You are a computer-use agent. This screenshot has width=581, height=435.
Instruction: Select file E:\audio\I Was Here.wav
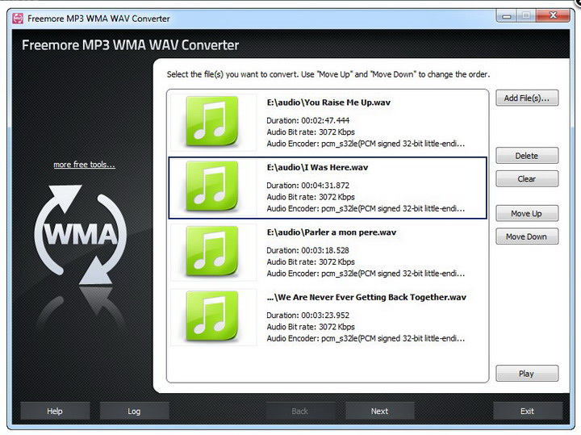[x=328, y=187]
